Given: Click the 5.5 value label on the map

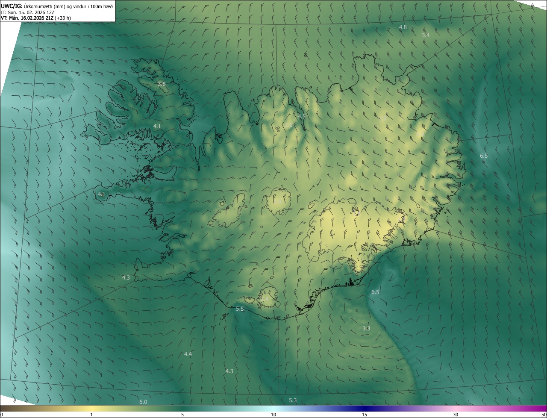Looking at the screenshot, I should click(240, 309).
